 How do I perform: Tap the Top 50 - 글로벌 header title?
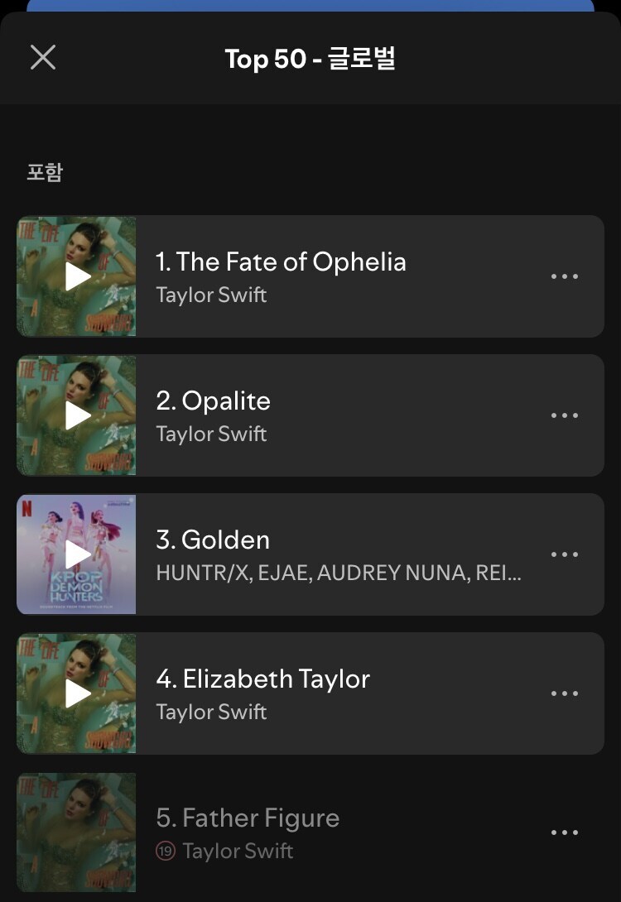click(x=310, y=59)
